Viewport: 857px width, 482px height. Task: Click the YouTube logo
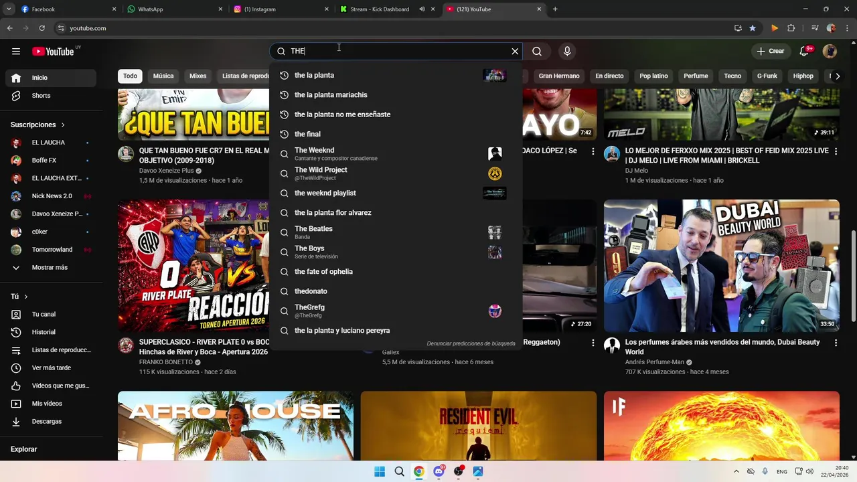click(53, 52)
